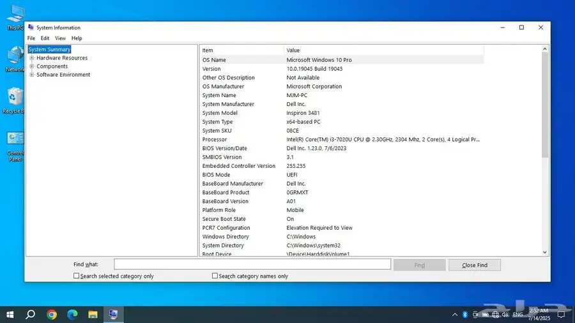Select the Control Panel desktop icon

(x=15, y=147)
